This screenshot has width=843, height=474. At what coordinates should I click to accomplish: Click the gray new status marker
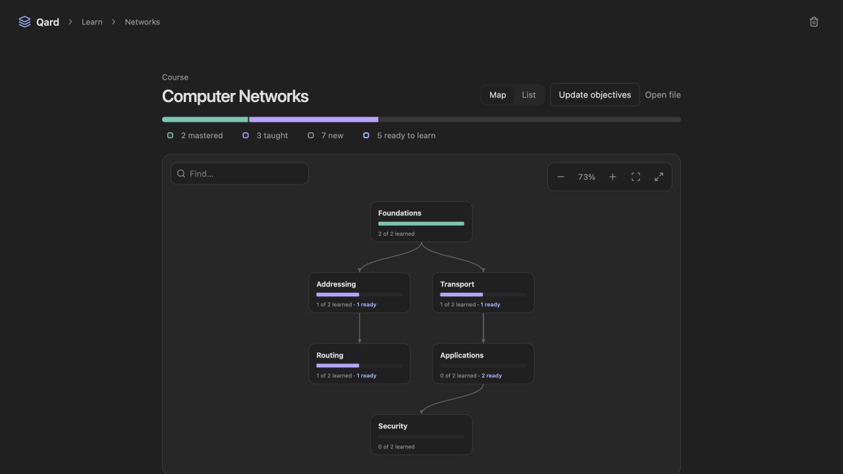[311, 136]
